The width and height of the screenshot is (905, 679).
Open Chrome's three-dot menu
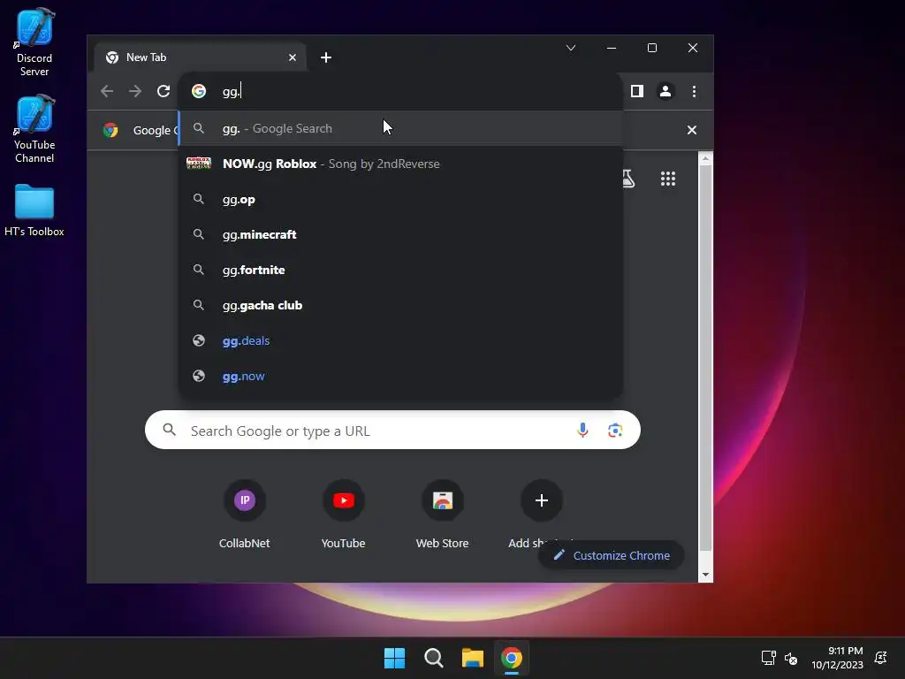pos(694,91)
